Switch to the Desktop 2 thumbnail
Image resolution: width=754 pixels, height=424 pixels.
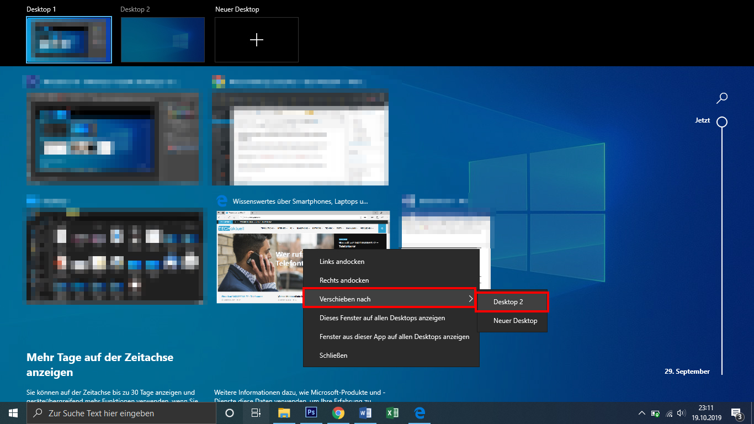(x=163, y=40)
